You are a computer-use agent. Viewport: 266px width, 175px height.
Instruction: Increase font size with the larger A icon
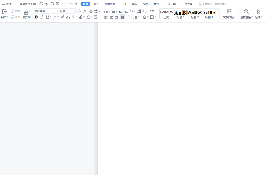80,11
